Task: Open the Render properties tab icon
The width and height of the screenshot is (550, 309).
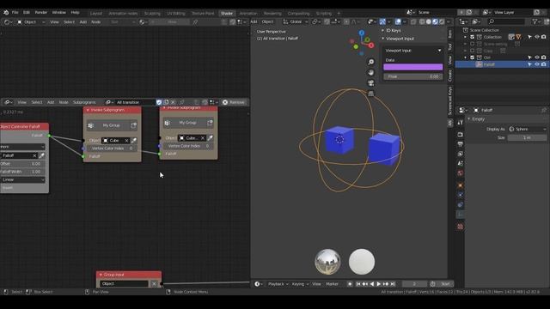Action: coord(461,135)
